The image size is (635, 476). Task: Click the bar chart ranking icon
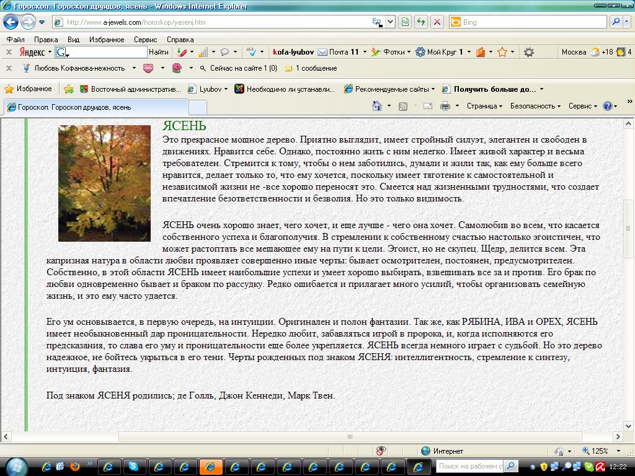click(x=203, y=52)
